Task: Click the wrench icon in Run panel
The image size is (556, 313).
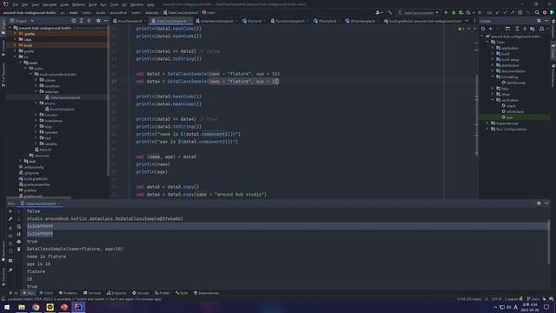Action: pyautogui.click(x=10, y=219)
